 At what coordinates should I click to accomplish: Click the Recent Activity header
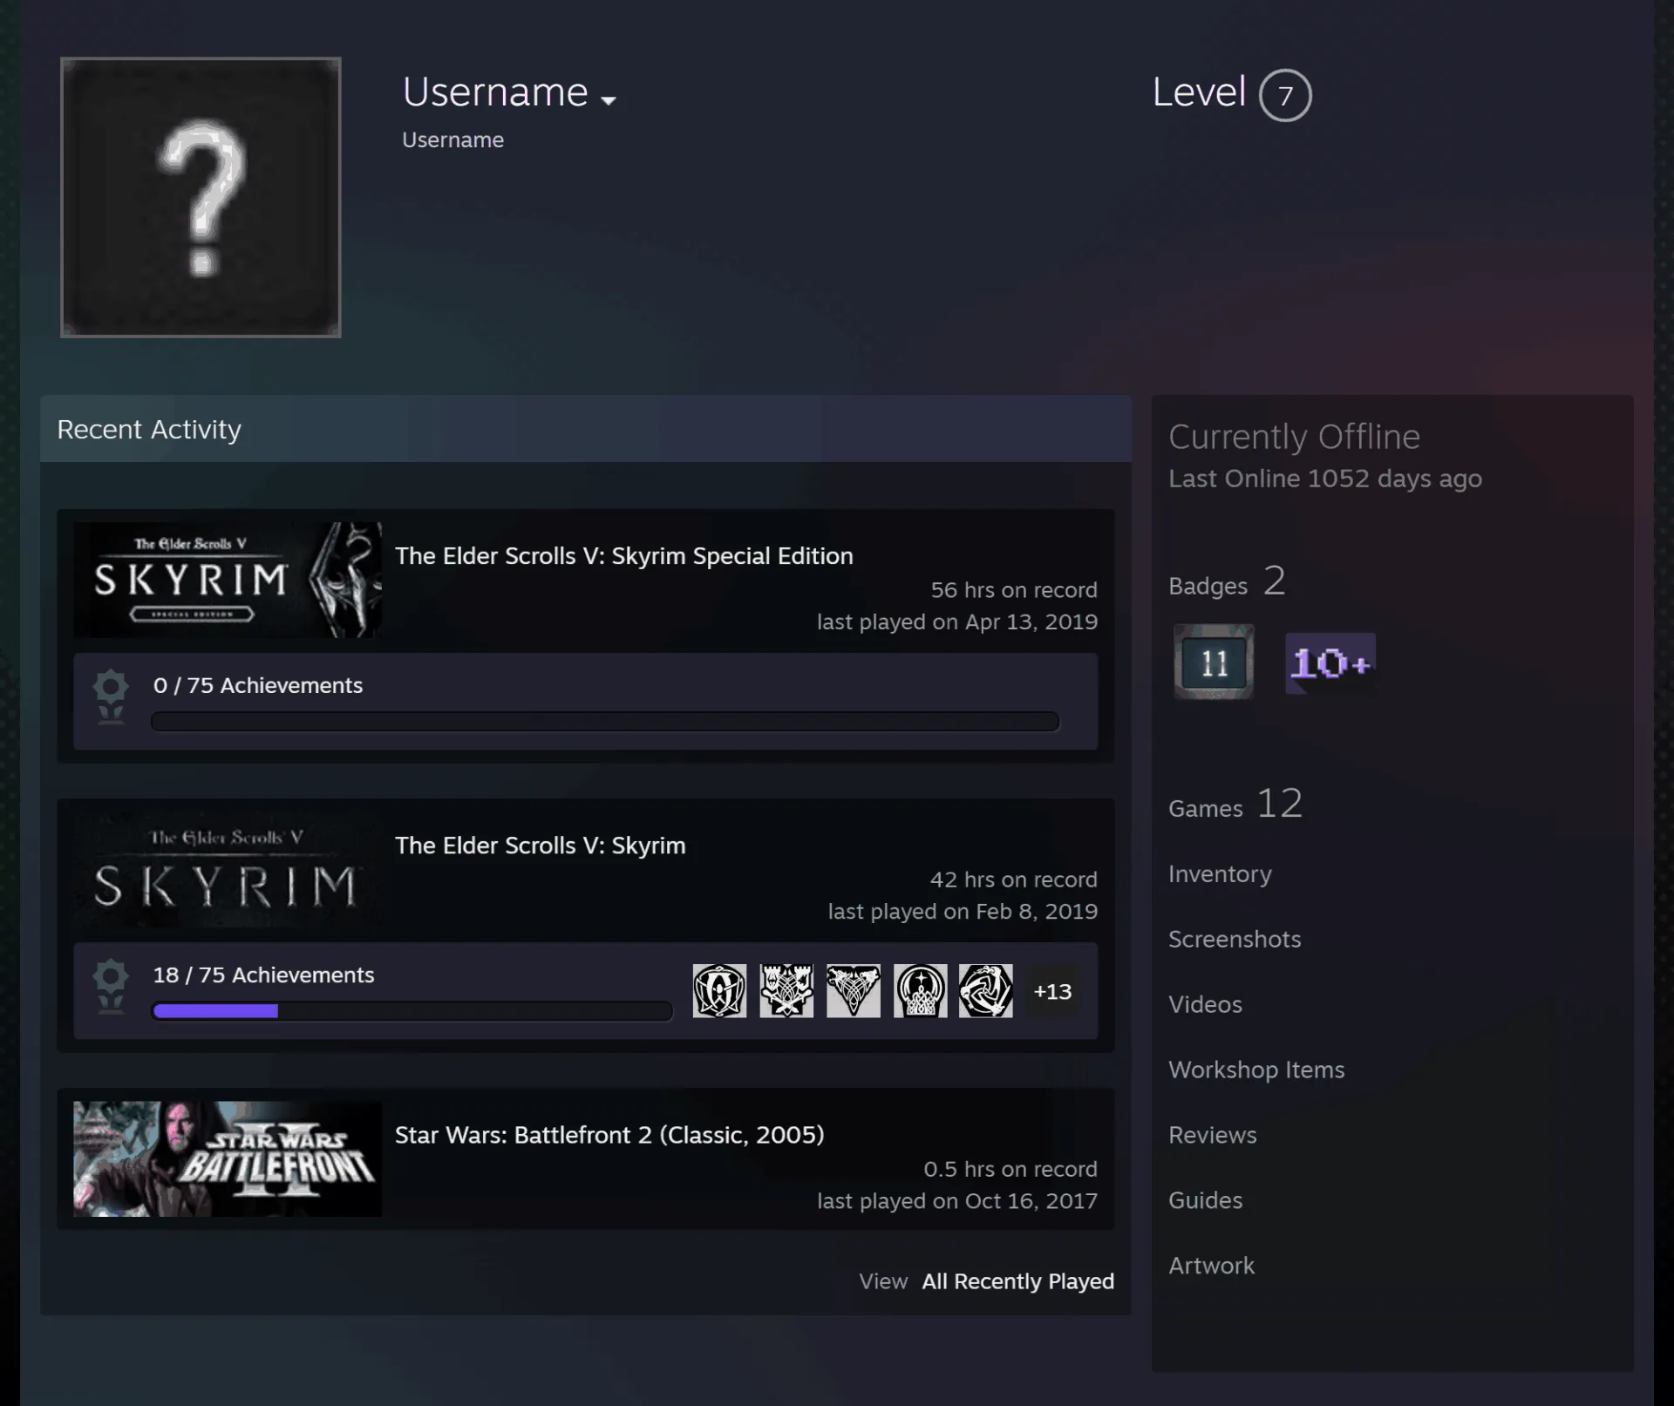[x=586, y=429]
